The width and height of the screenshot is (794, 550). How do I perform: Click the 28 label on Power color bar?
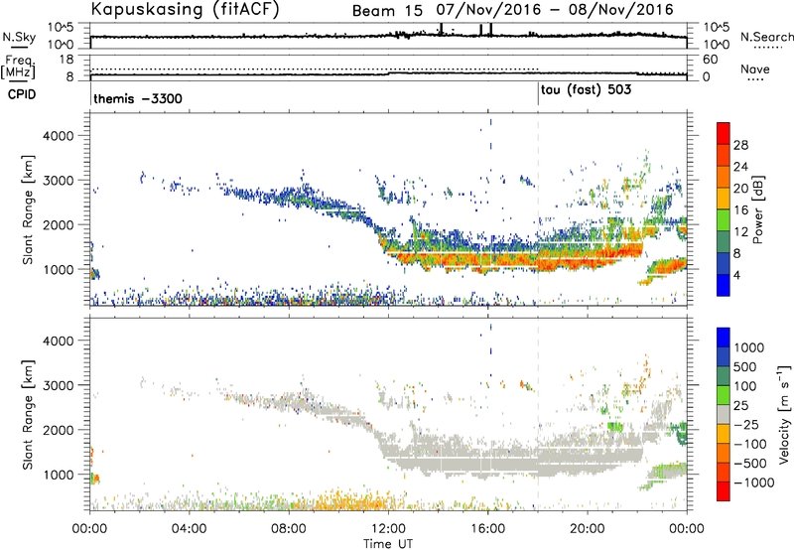740,145
